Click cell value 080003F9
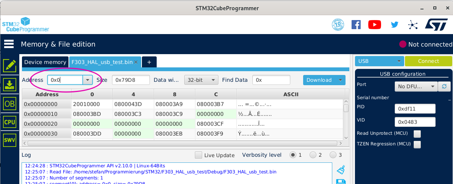The image size is (453, 184). click(216, 134)
